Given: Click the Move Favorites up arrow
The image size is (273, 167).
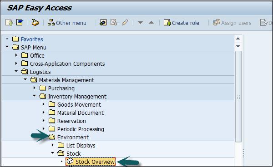Looking at the screenshot, I should coord(151,23).
